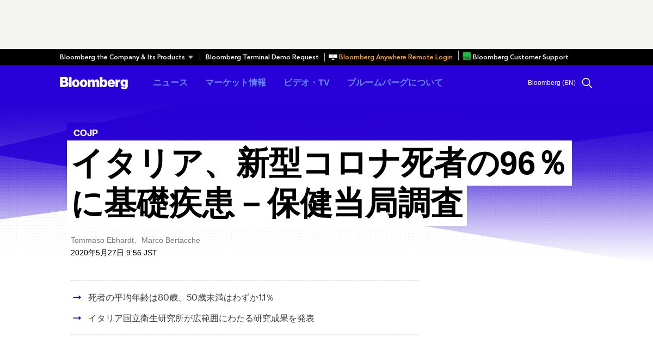The height and width of the screenshot is (343, 653).
Task: Click the headline's second line に基礎疾患－保健当局調査
Action: click(x=267, y=204)
